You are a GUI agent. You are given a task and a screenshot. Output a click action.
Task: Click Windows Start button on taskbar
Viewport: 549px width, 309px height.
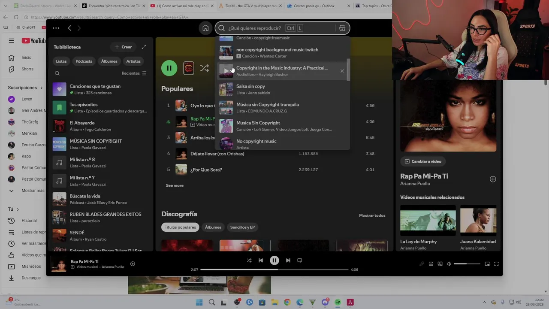(199, 303)
